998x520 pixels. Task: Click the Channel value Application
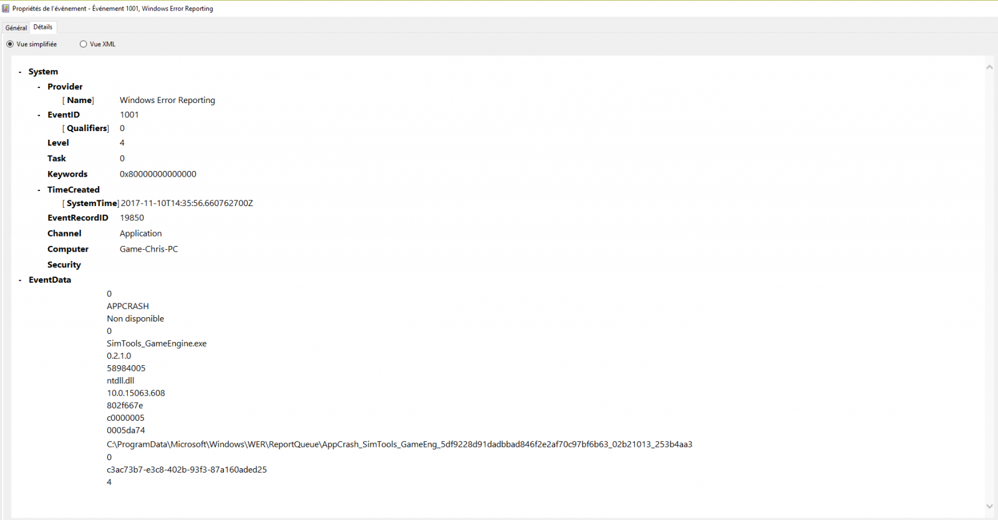(140, 233)
